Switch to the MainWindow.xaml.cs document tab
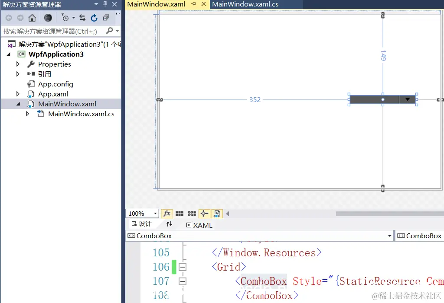The height and width of the screenshot is (303, 444). pyautogui.click(x=245, y=4)
